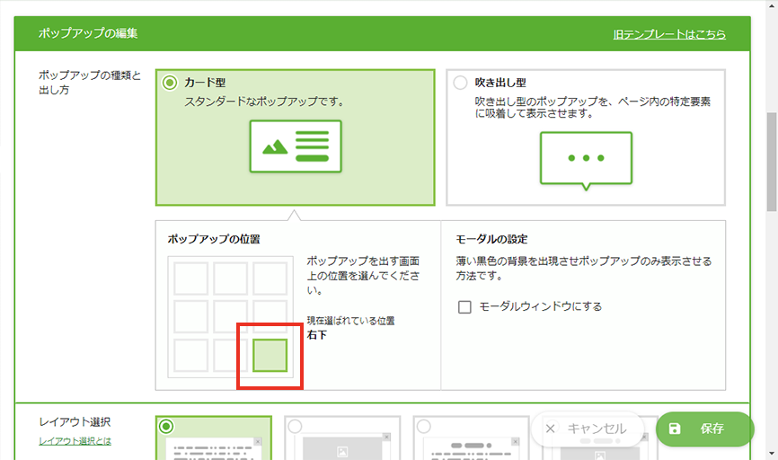This screenshot has width=778, height=460.
Task: Click the キャンセル button
Action: click(588, 429)
